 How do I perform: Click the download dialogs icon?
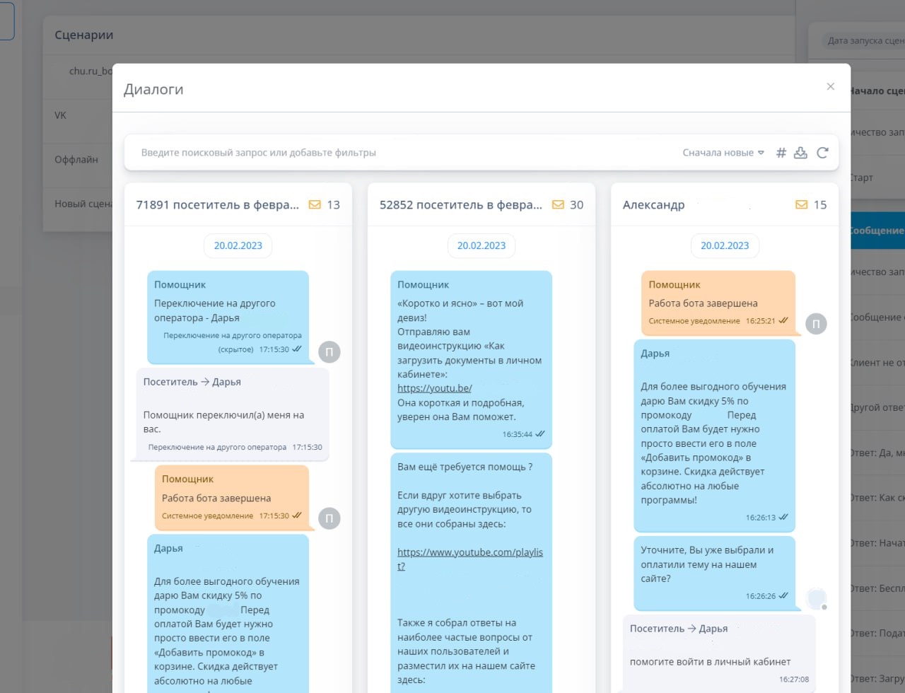800,153
